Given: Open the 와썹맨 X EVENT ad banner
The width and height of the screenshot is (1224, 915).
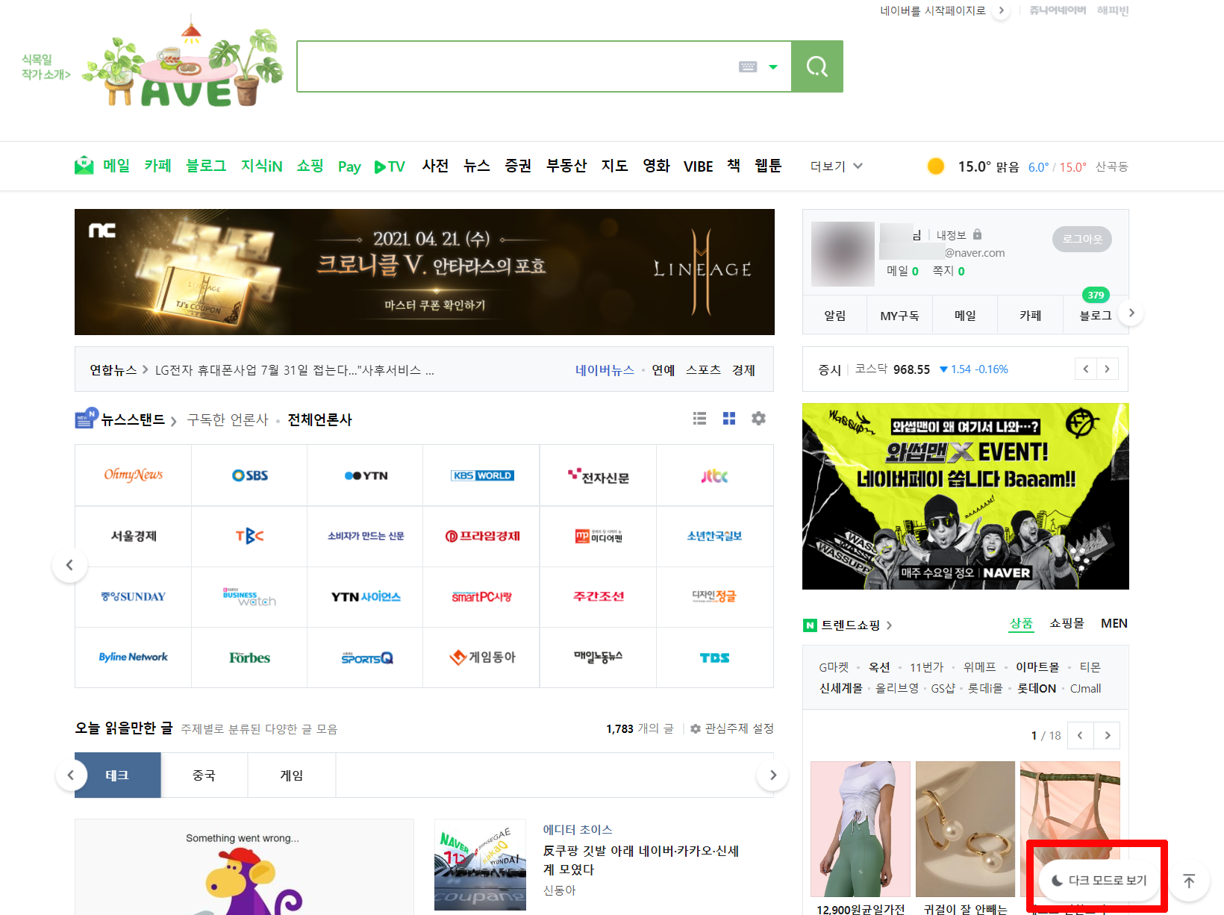Looking at the screenshot, I should tap(966, 496).
